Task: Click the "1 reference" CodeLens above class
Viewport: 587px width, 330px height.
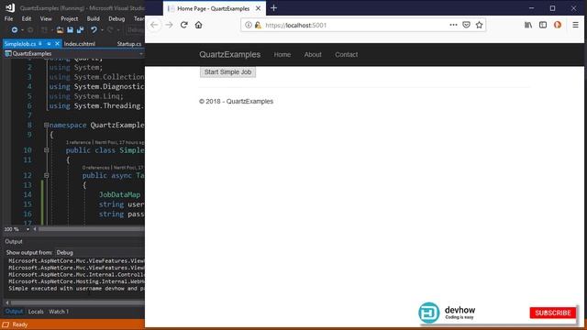Action: [x=78, y=142]
